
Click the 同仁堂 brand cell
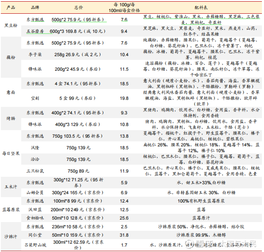click(x=35, y=235)
